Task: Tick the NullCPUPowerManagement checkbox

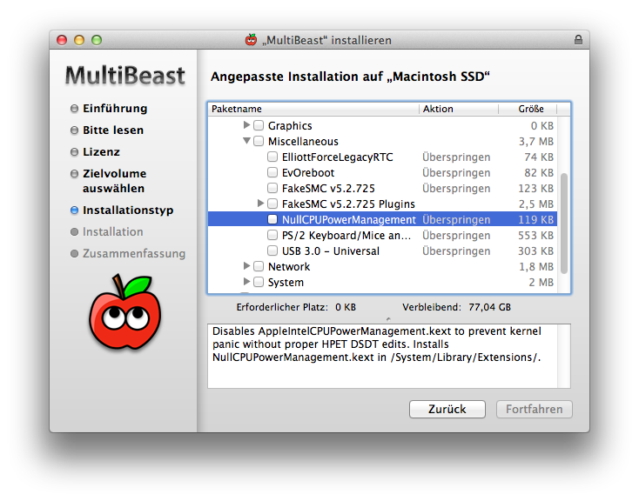Action: coord(272,219)
